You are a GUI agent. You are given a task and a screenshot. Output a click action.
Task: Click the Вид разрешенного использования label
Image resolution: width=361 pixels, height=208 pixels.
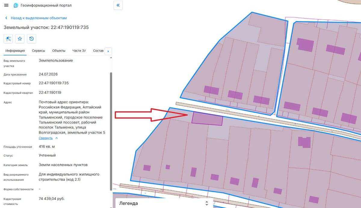point(16,177)
